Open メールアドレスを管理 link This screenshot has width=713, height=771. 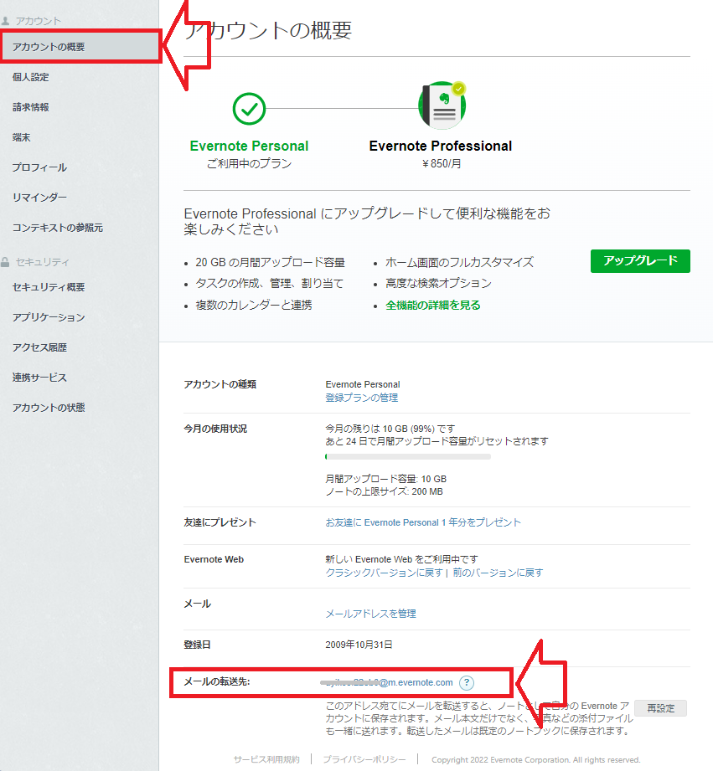tap(370, 614)
